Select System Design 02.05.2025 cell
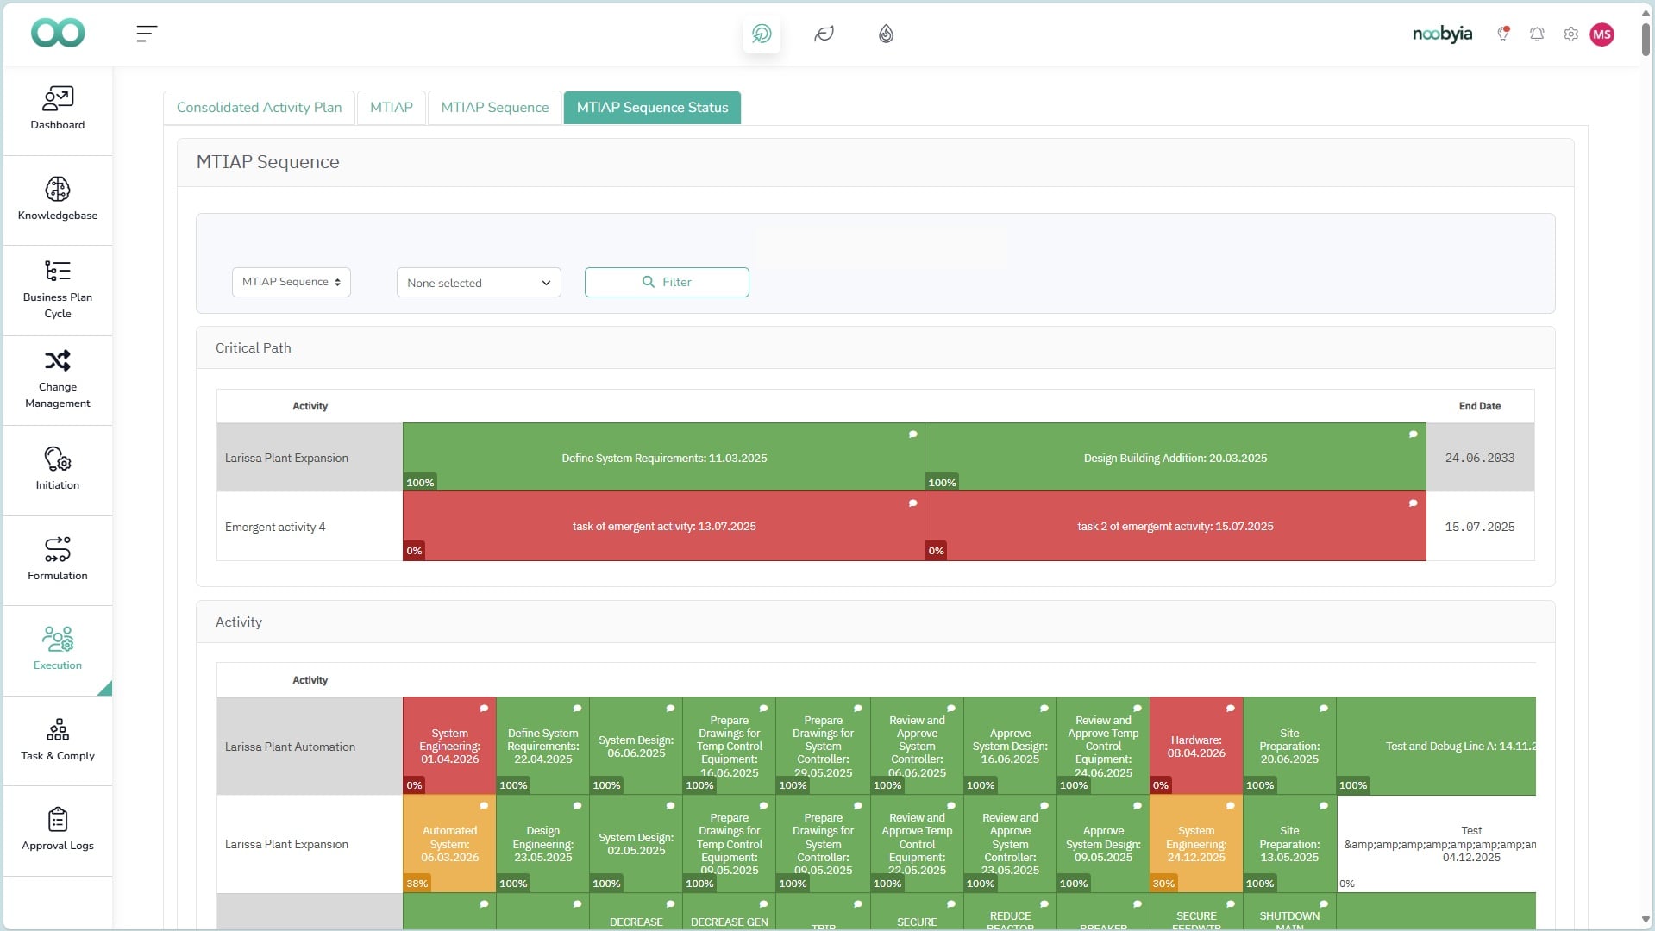The image size is (1655, 931). pos(636,844)
